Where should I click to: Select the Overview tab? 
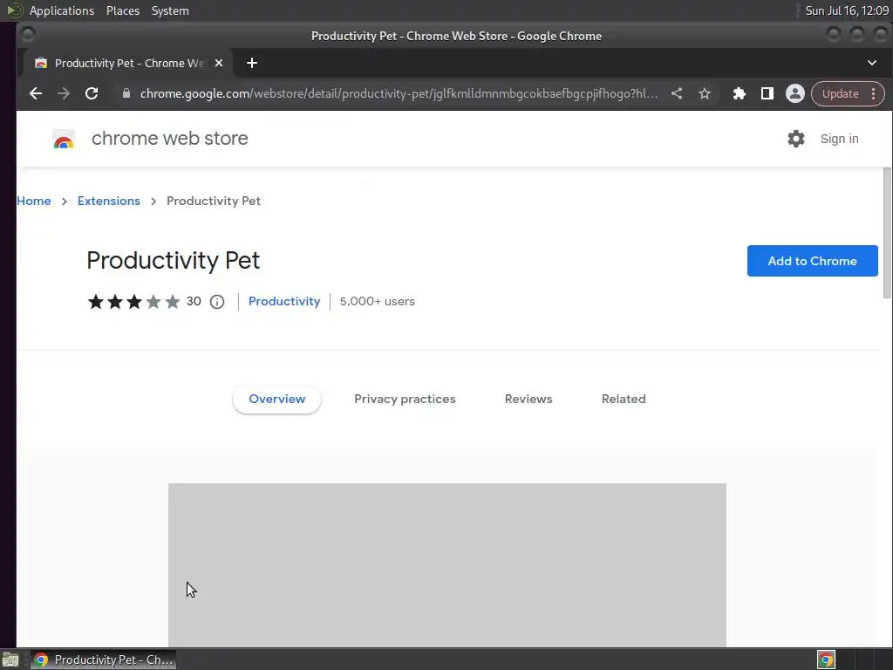[x=276, y=400]
